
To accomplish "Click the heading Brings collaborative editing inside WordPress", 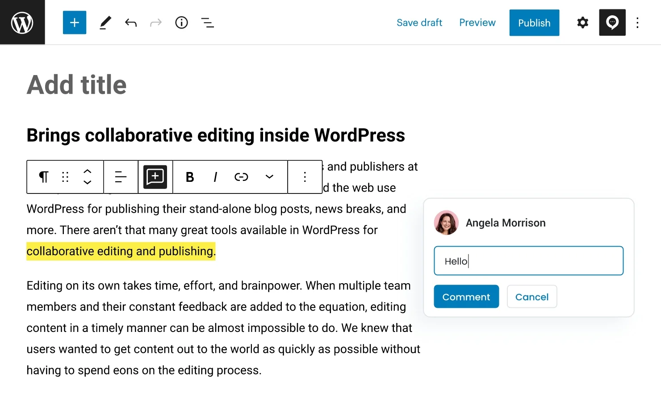I will (216, 135).
